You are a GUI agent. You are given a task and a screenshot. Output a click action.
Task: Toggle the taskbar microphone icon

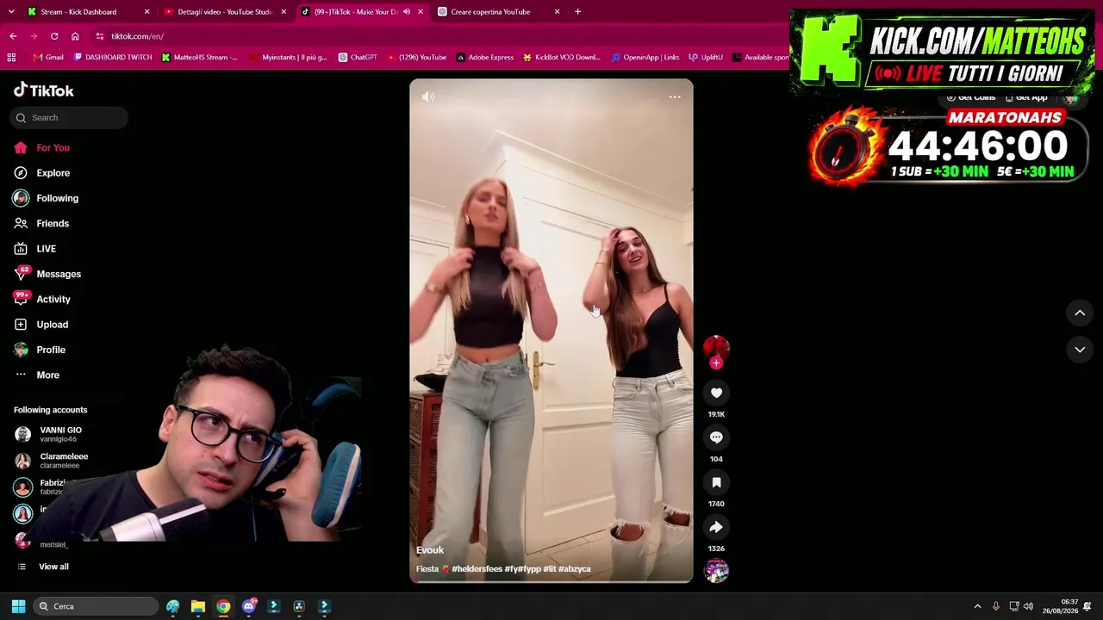point(995,606)
